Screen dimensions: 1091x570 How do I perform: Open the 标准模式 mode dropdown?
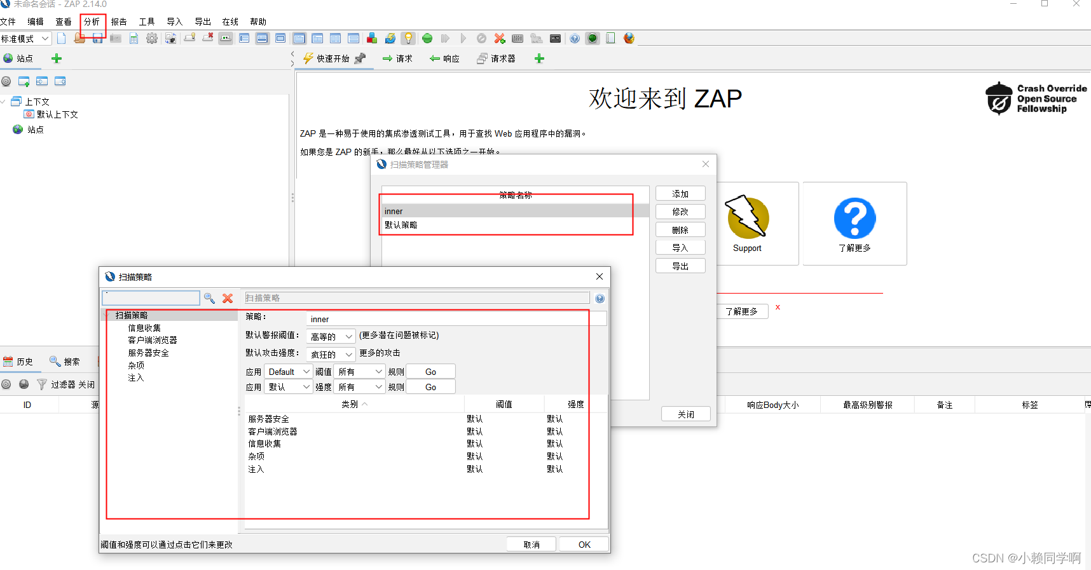[x=25, y=39]
